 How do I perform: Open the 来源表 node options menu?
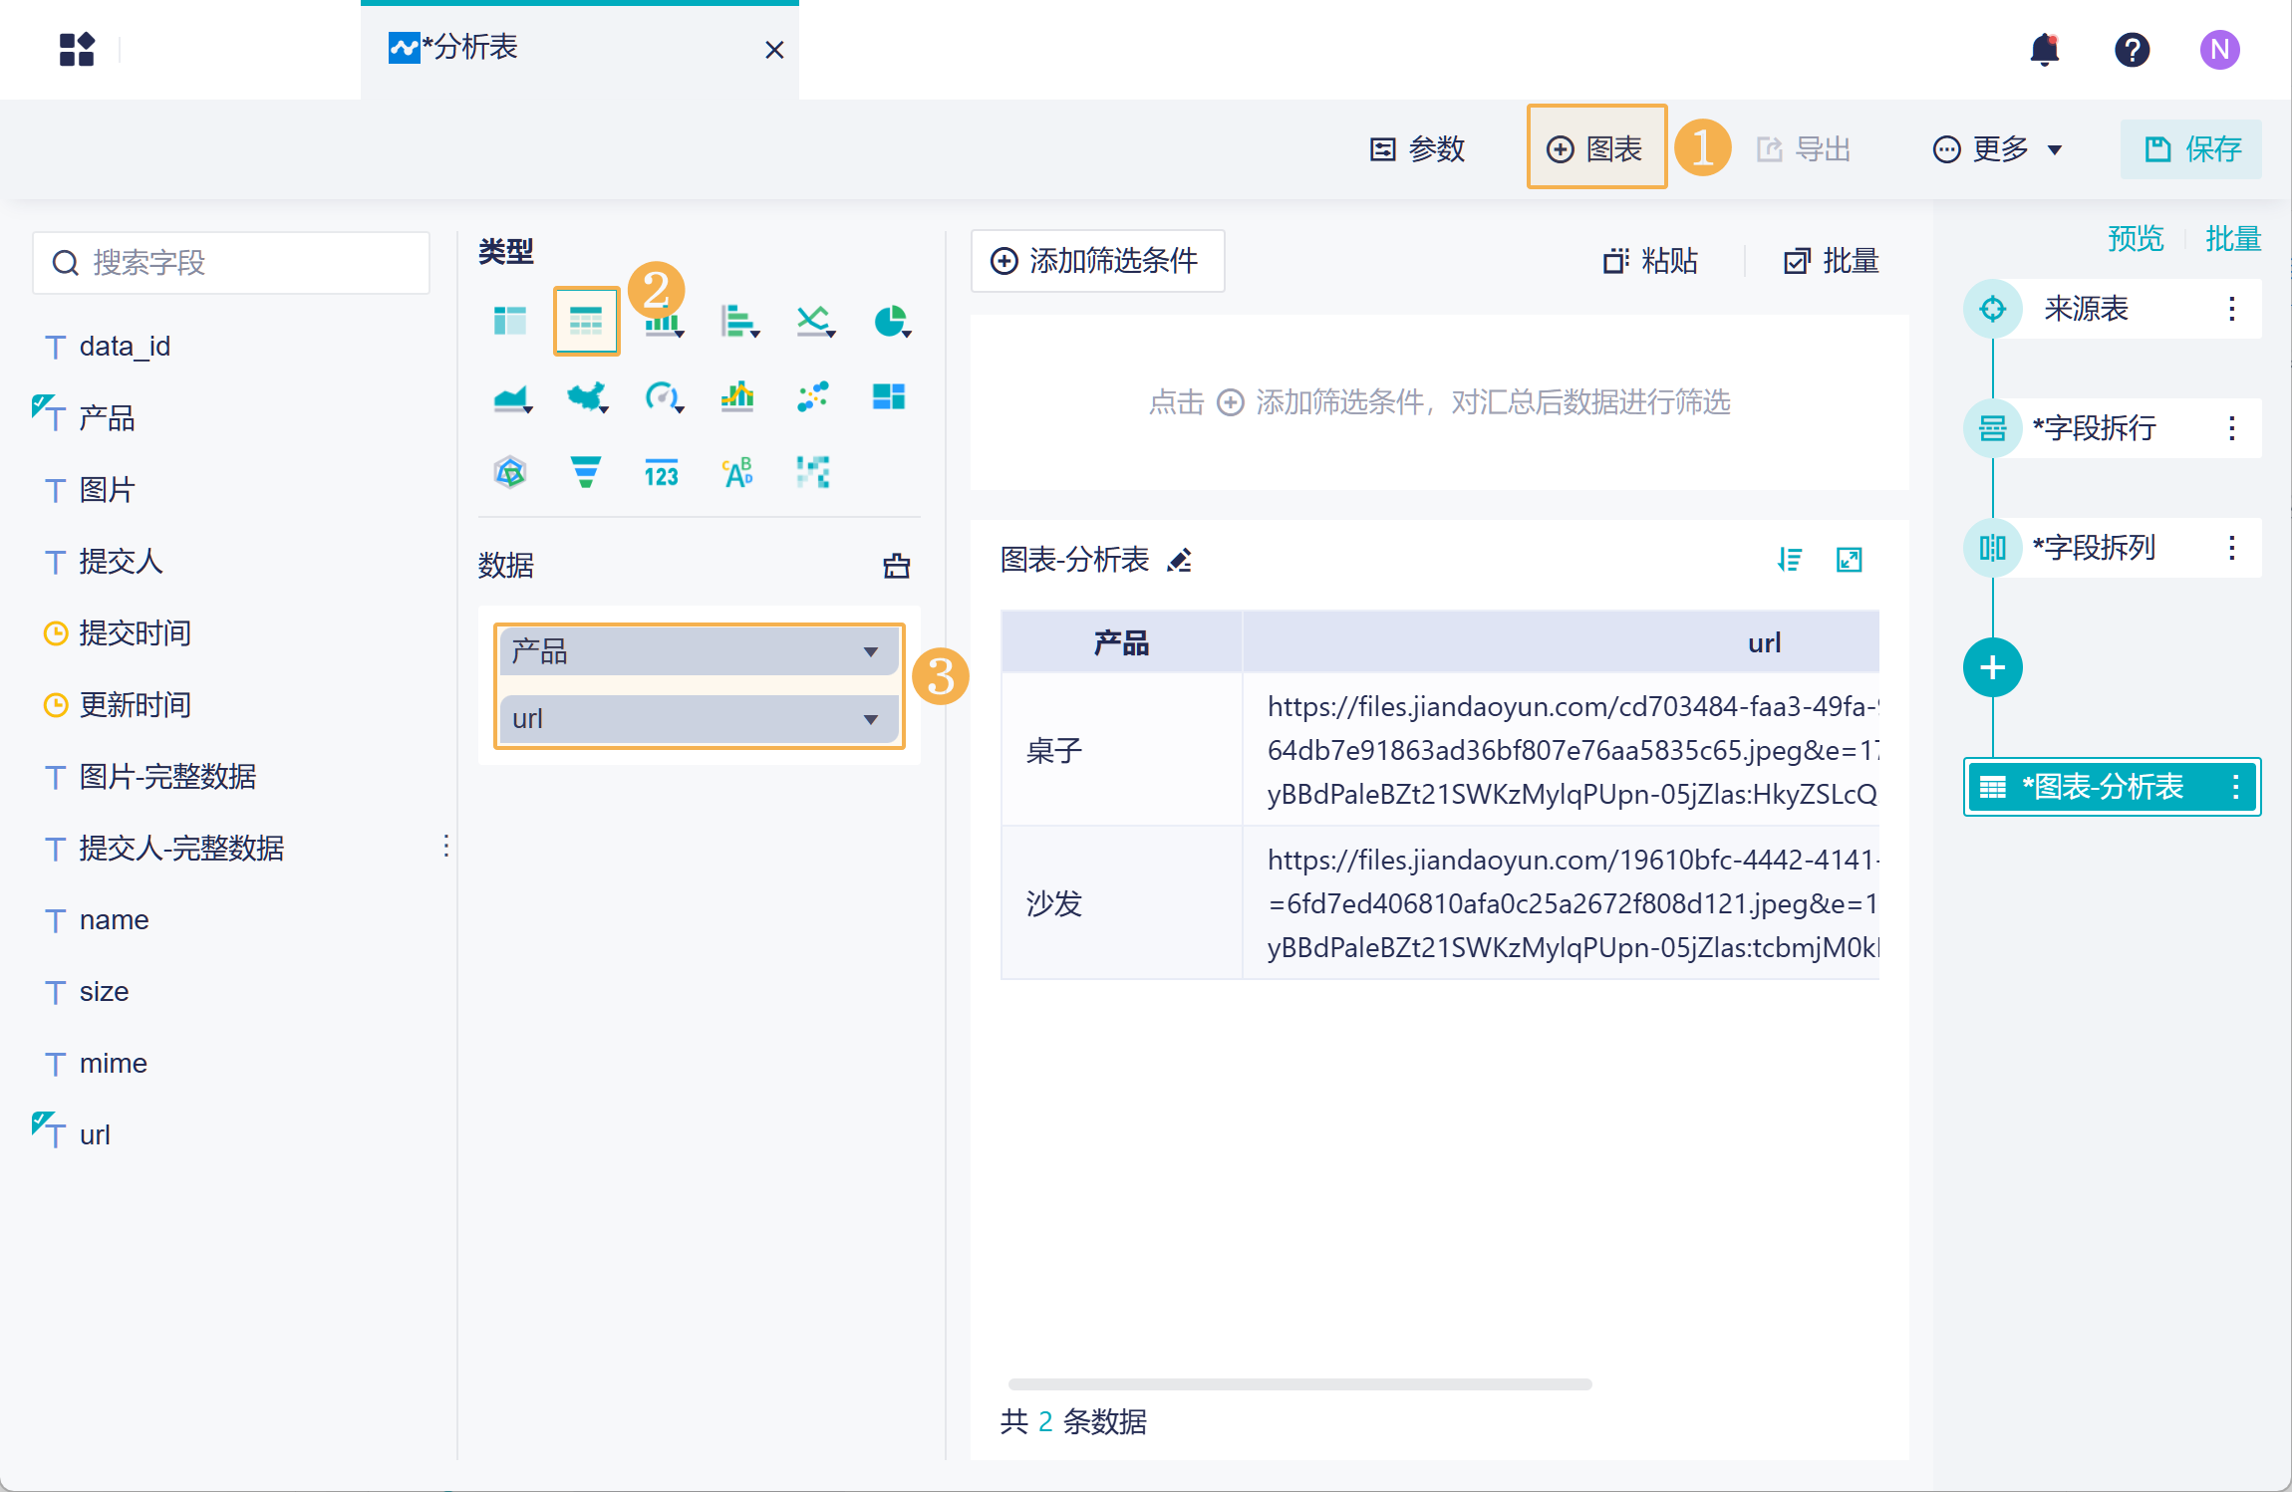[2231, 309]
